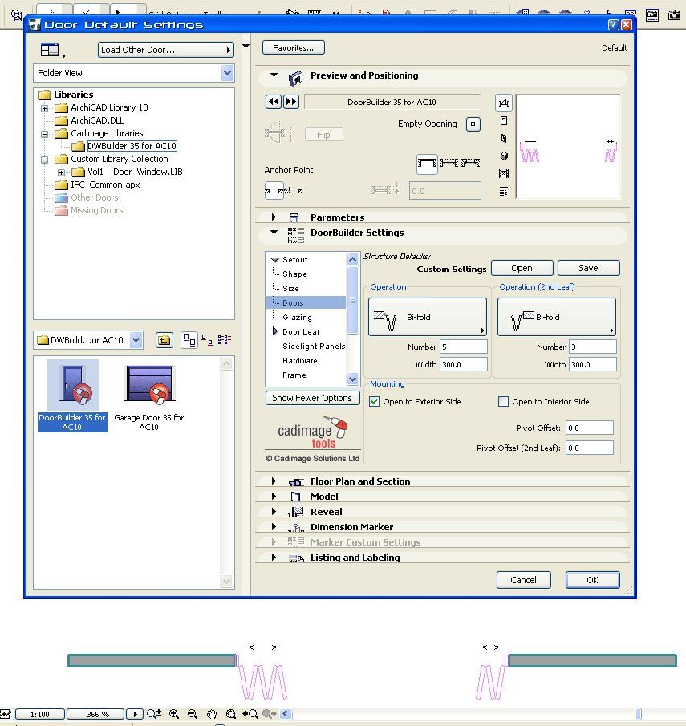The width and height of the screenshot is (686, 726).
Task: Select Size in settings list
Action: (x=290, y=289)
